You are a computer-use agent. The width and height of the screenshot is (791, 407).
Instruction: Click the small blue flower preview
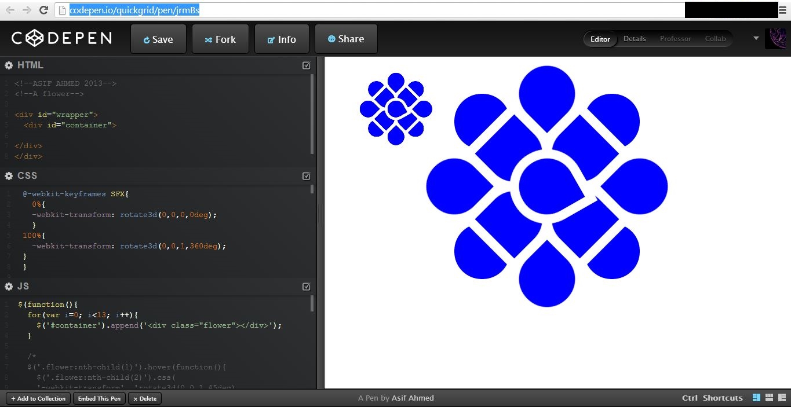396,109
